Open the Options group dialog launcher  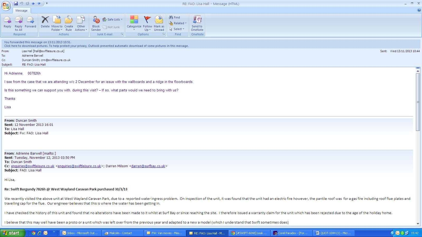click(164, 34)
